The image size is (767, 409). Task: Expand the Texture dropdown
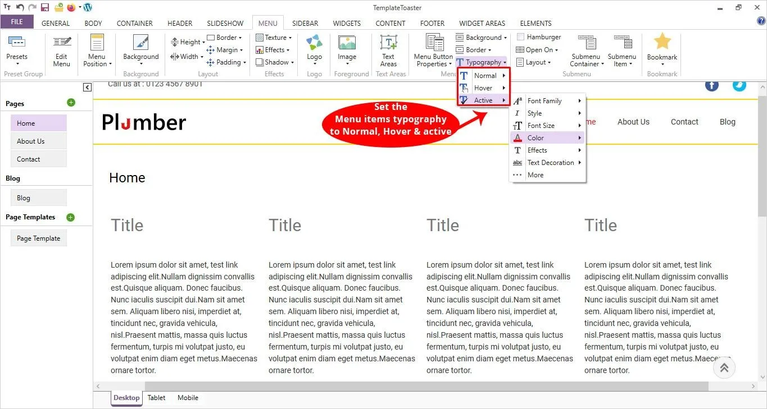pos(274,38)
